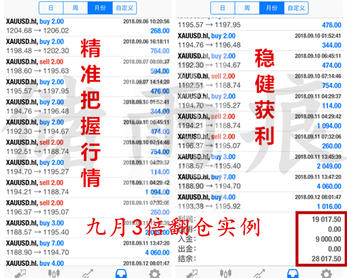This screenshot has width=347, height=278.
Task: Open Trade icon in left panel's bottom bar
Action: pos(87,273)
